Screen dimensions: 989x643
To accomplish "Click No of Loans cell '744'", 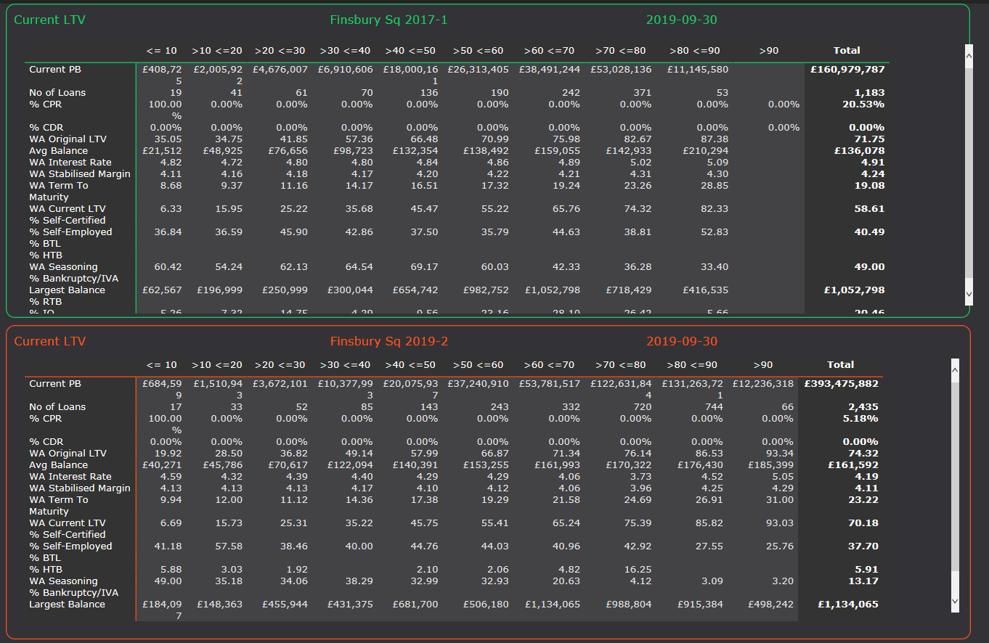I will click(x=714, y=407).
